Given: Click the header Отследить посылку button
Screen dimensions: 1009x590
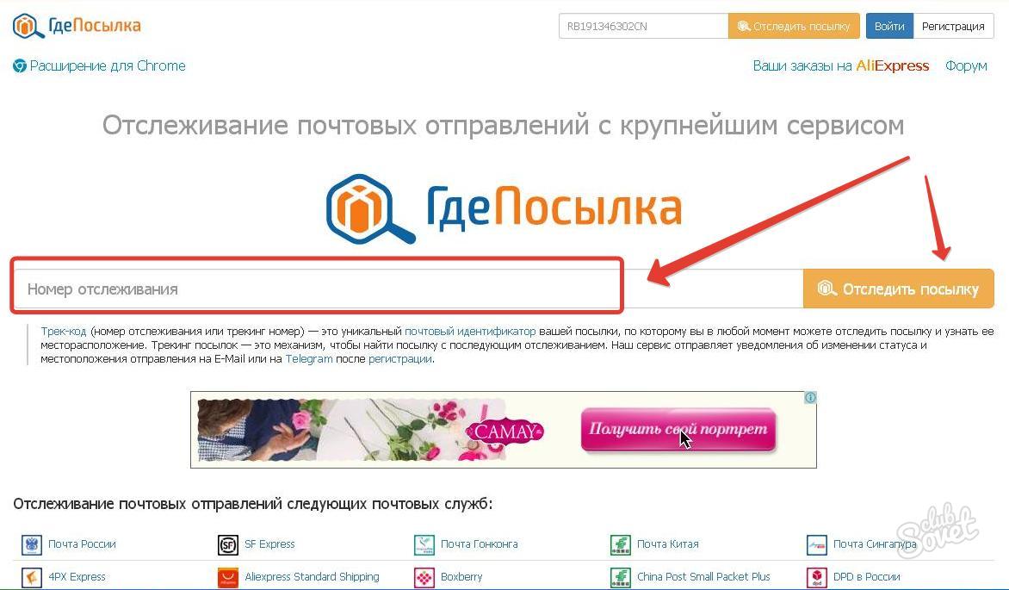Looking at the screenshot, I should point(794,27).
